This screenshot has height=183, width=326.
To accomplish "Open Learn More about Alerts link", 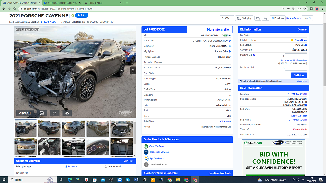I will (x=219, y=174).
